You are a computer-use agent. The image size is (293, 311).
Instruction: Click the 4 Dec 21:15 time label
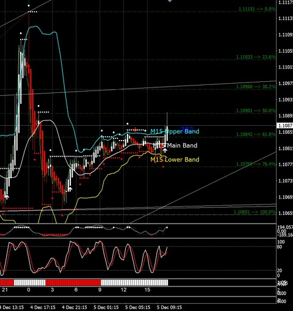[74, 307]
